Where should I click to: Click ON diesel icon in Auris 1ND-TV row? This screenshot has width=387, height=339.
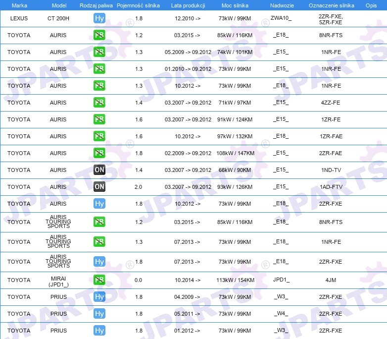point(99,170)
